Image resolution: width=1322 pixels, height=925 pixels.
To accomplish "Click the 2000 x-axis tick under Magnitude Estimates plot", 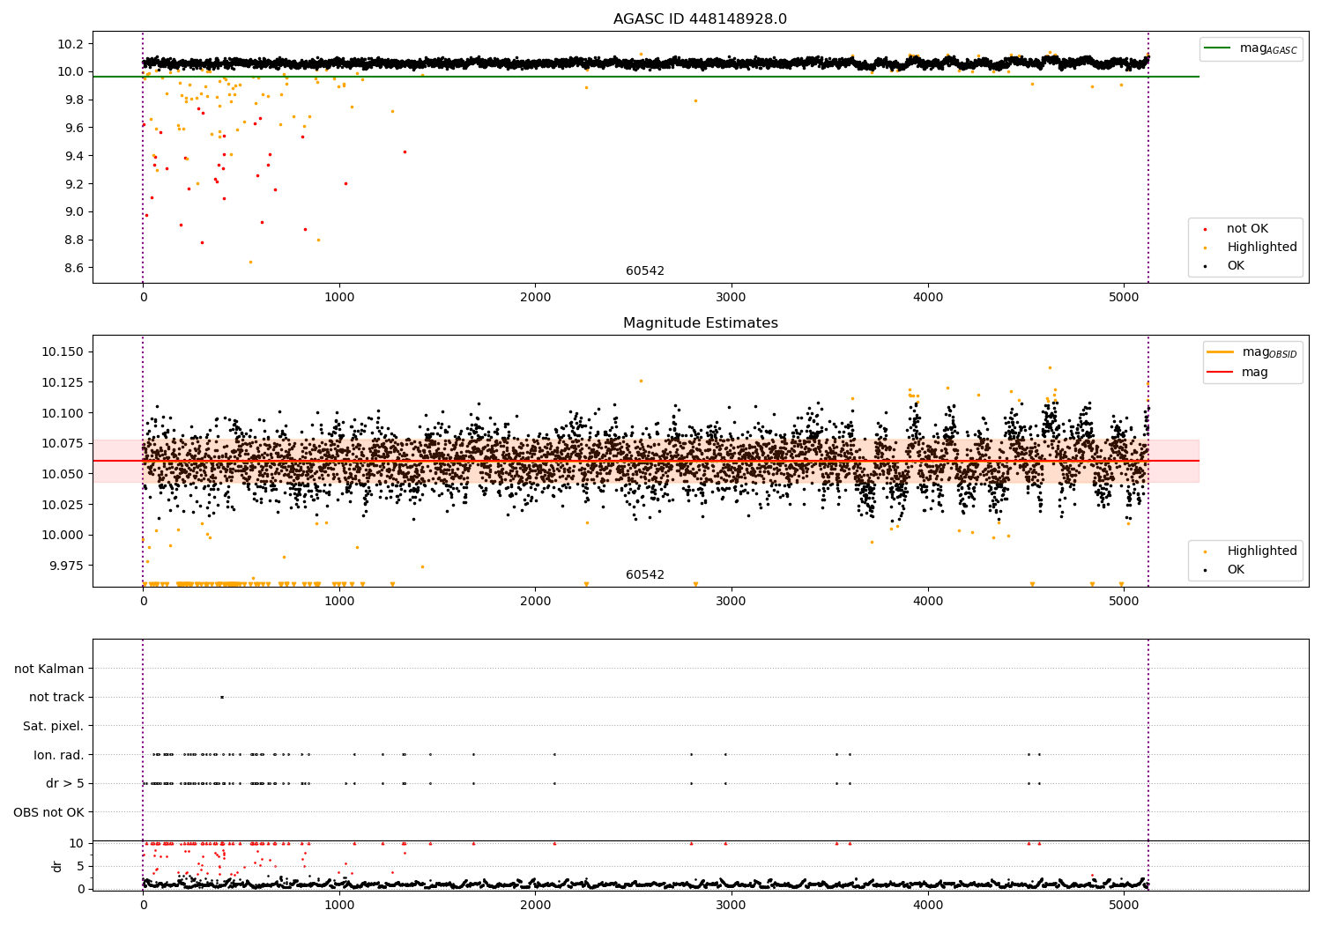I will coord(535,602).
